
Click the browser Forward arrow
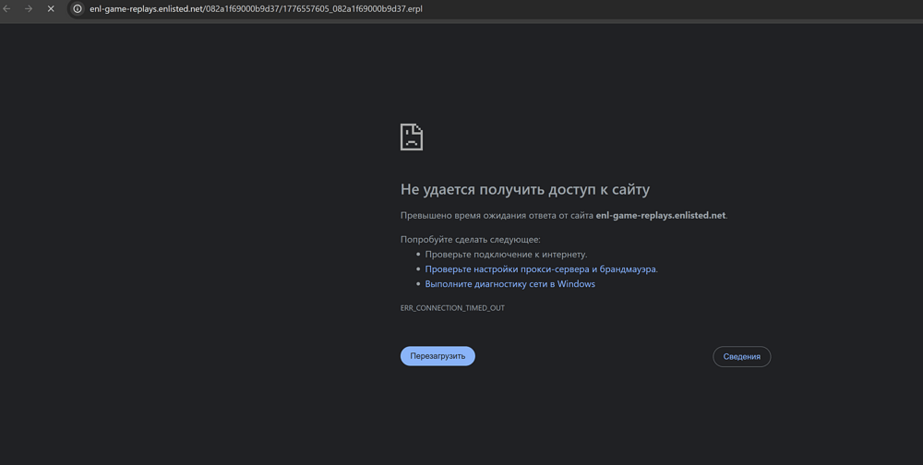coord(29,9)
